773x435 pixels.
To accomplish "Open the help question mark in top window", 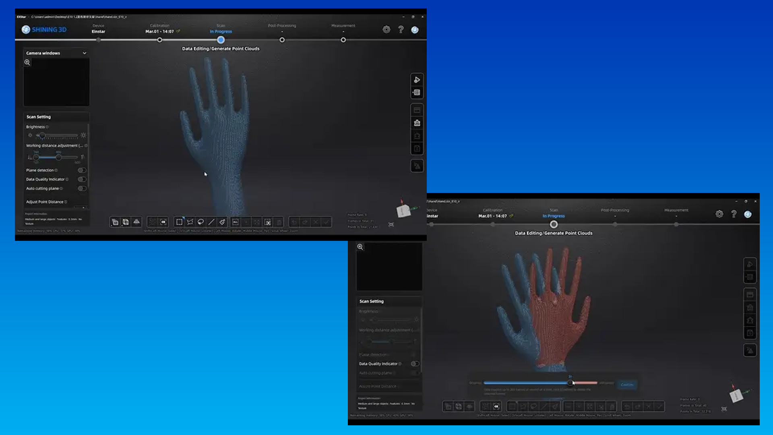I will (401, 29).
